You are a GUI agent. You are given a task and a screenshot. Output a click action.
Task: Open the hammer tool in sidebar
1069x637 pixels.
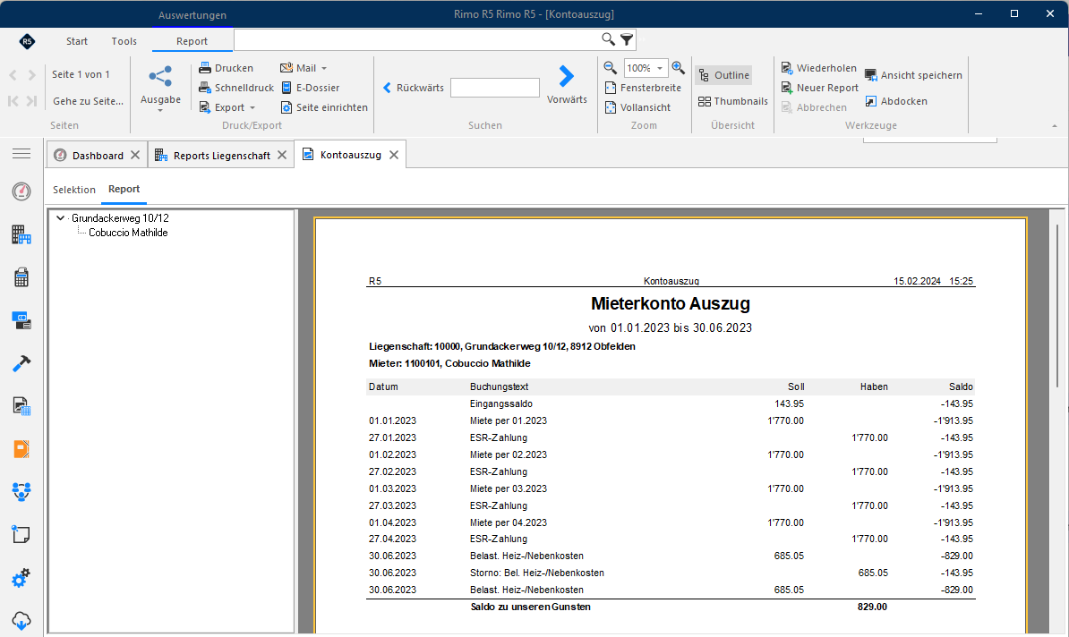pos(21,363)
